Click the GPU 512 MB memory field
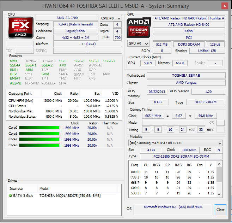Viewport: 232px width, 223px height. point(162,44)
